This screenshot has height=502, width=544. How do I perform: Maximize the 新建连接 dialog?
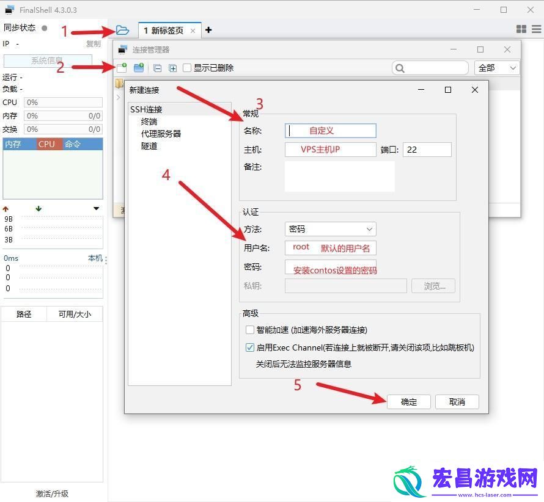[x=448, y=90]
